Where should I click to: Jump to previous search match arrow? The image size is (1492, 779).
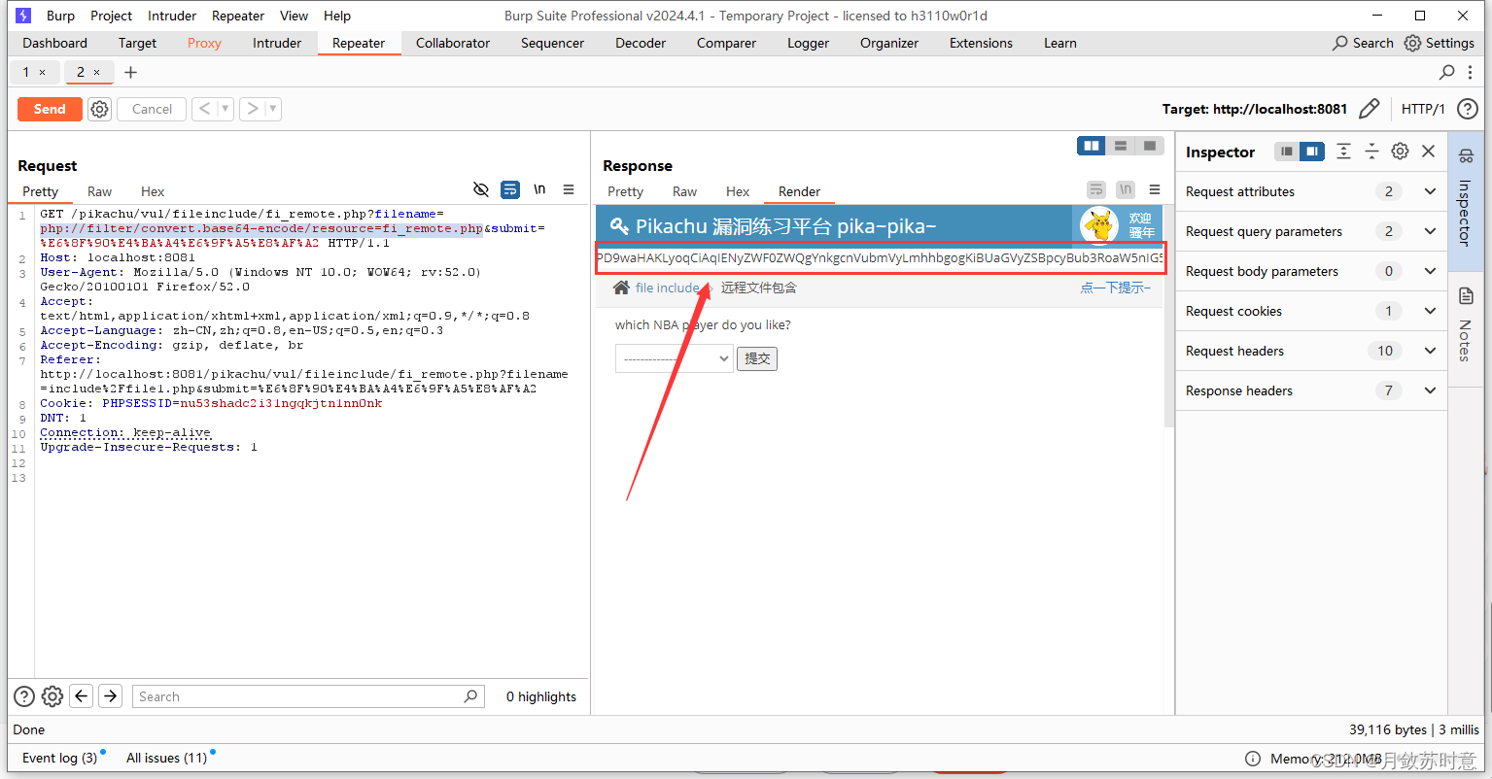[x=82, y=695]
